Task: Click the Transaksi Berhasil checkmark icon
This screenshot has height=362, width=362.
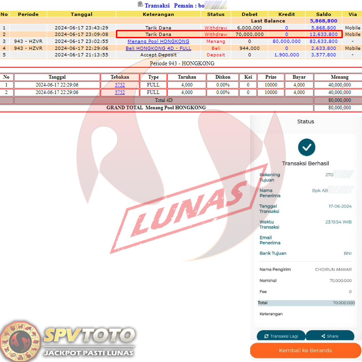Action: (307, 147)
